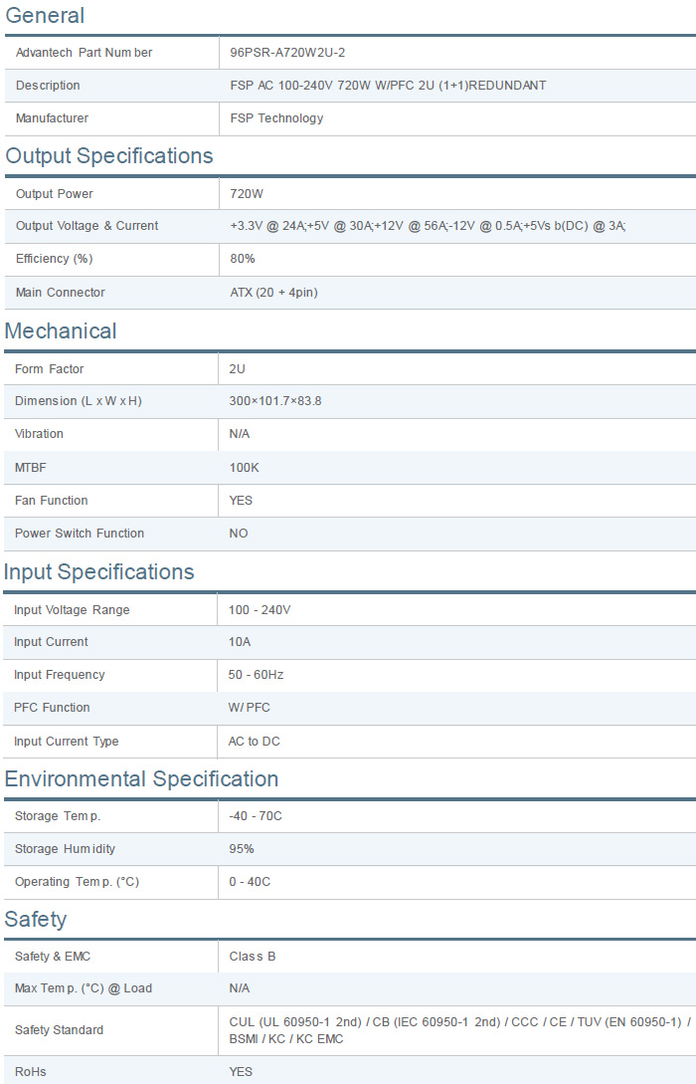Click the ATX (20 + 4pin) connector value
Viewport: 696px width, 1084px height.
click(273, 293)
